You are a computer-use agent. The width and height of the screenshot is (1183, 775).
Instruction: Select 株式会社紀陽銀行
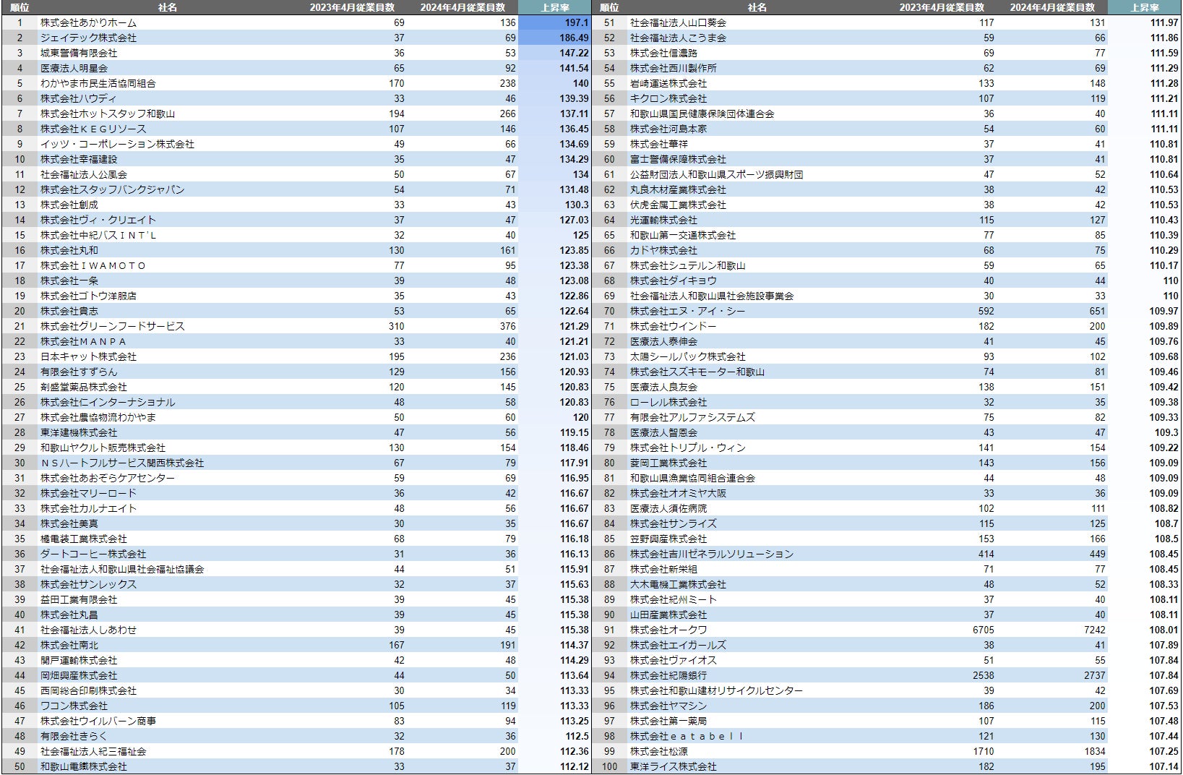(x=668, y=675)
